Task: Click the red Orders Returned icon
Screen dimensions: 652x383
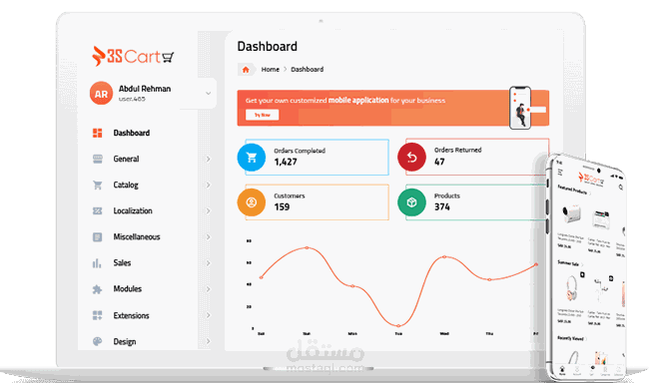Action: click(x=411, y=157)
